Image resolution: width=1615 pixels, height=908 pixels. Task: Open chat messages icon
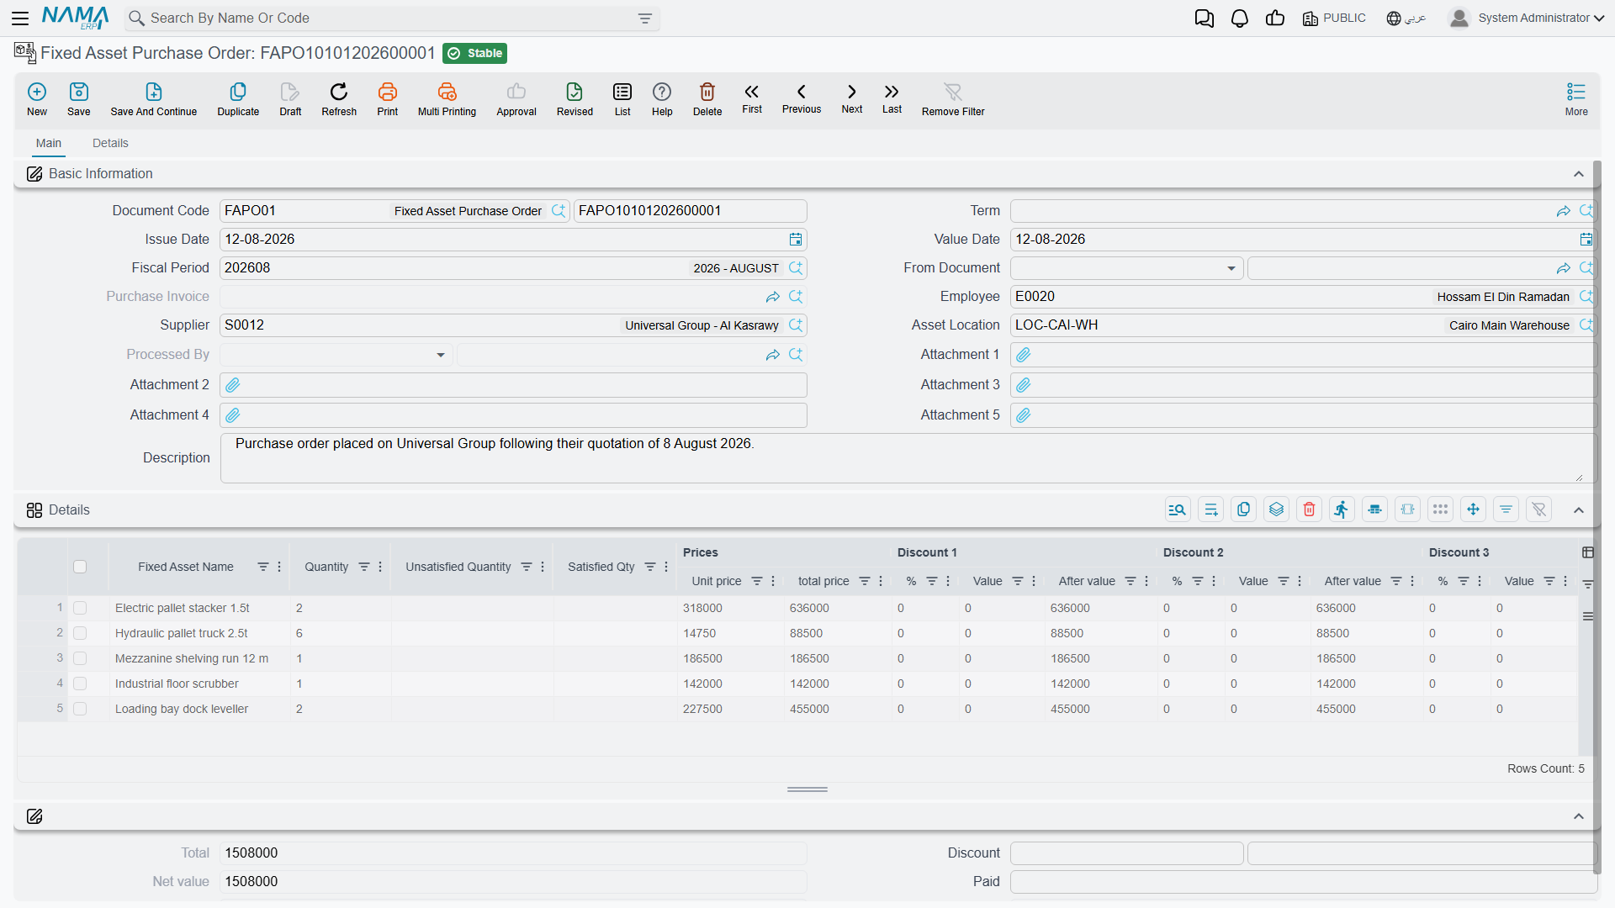pos(1205,18)
